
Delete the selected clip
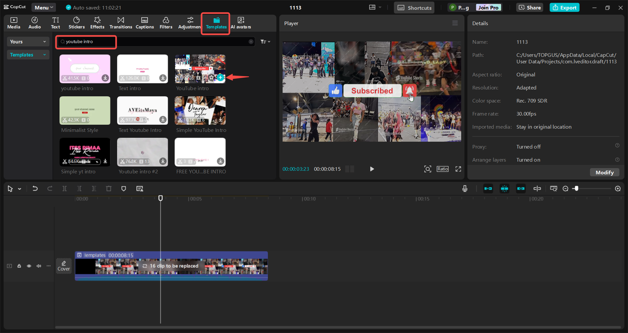(x=109, y=189)
